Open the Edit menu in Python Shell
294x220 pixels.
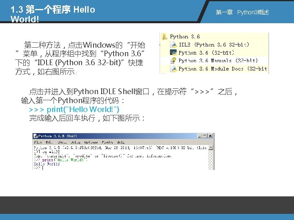[49, 142]
